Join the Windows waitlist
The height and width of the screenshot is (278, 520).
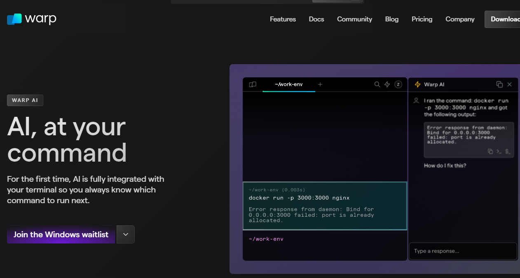[x=61, y=234]
